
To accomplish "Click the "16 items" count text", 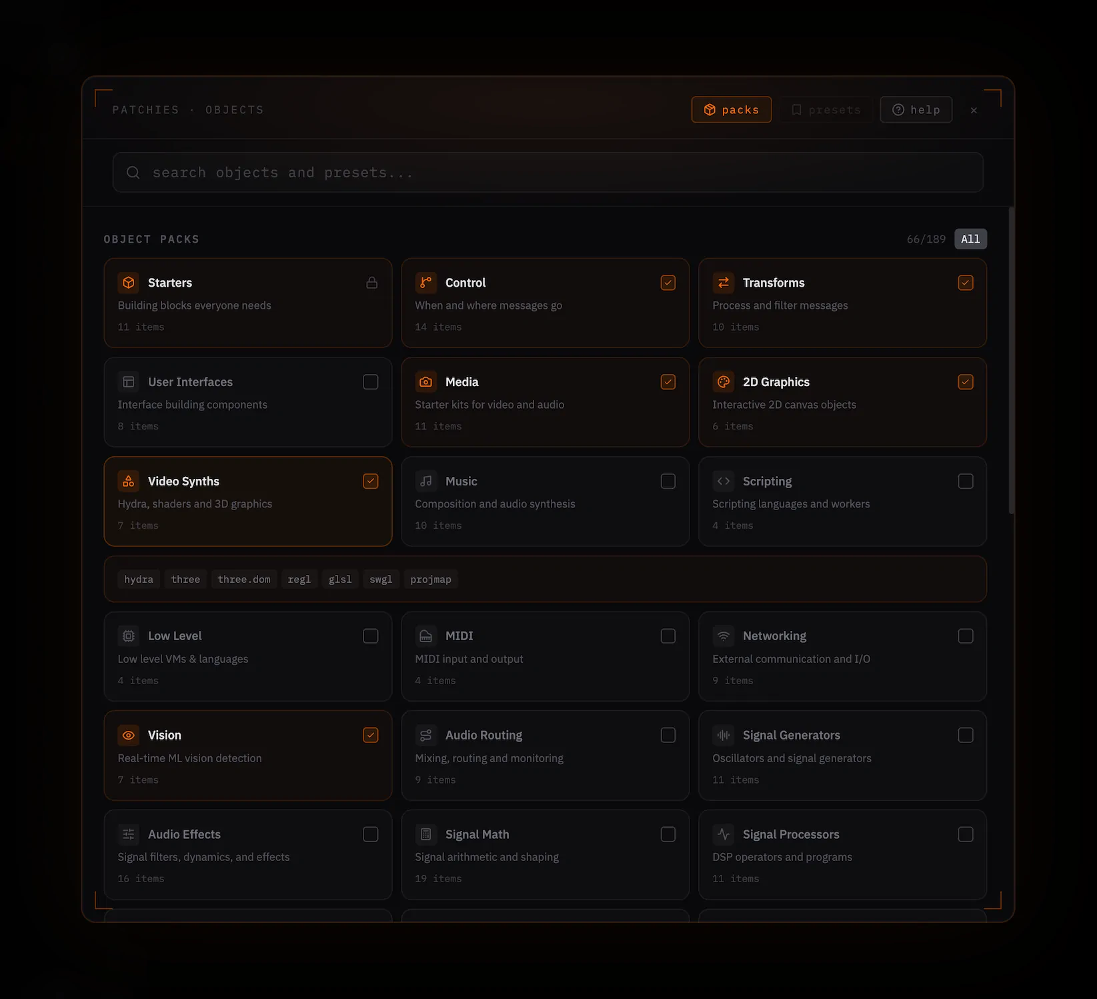I will [141, 879].
